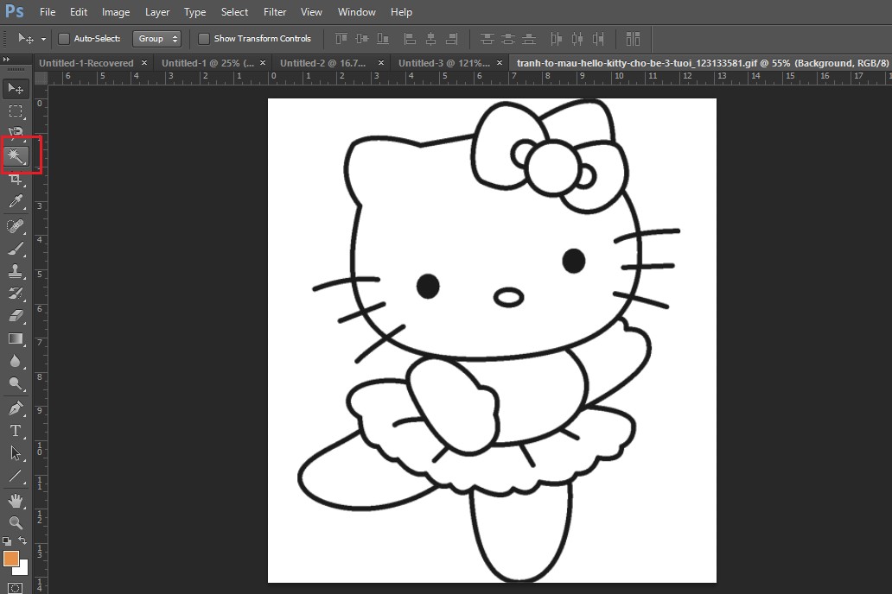Select the Horizontal Type tool

16,431
